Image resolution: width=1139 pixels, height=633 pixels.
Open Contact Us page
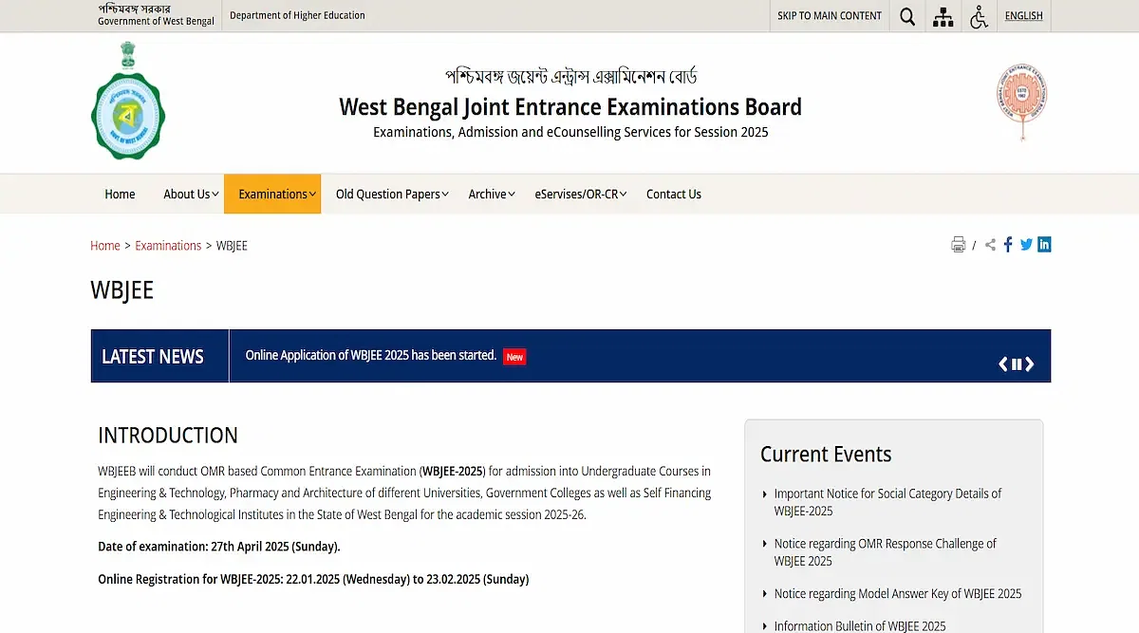pos(674,194)
